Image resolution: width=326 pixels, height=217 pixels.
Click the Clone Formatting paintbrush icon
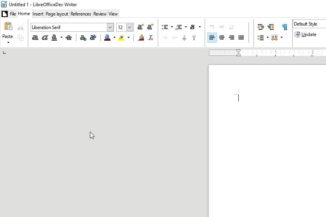[141, 38]
